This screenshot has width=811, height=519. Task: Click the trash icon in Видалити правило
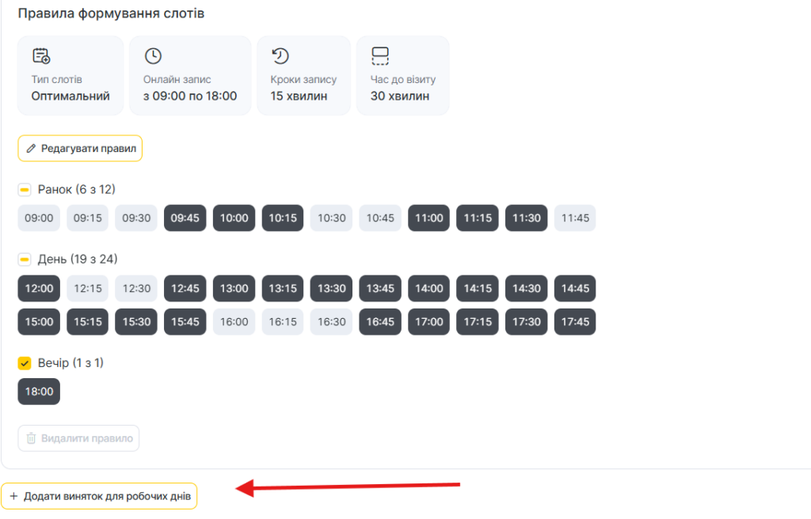32,438
